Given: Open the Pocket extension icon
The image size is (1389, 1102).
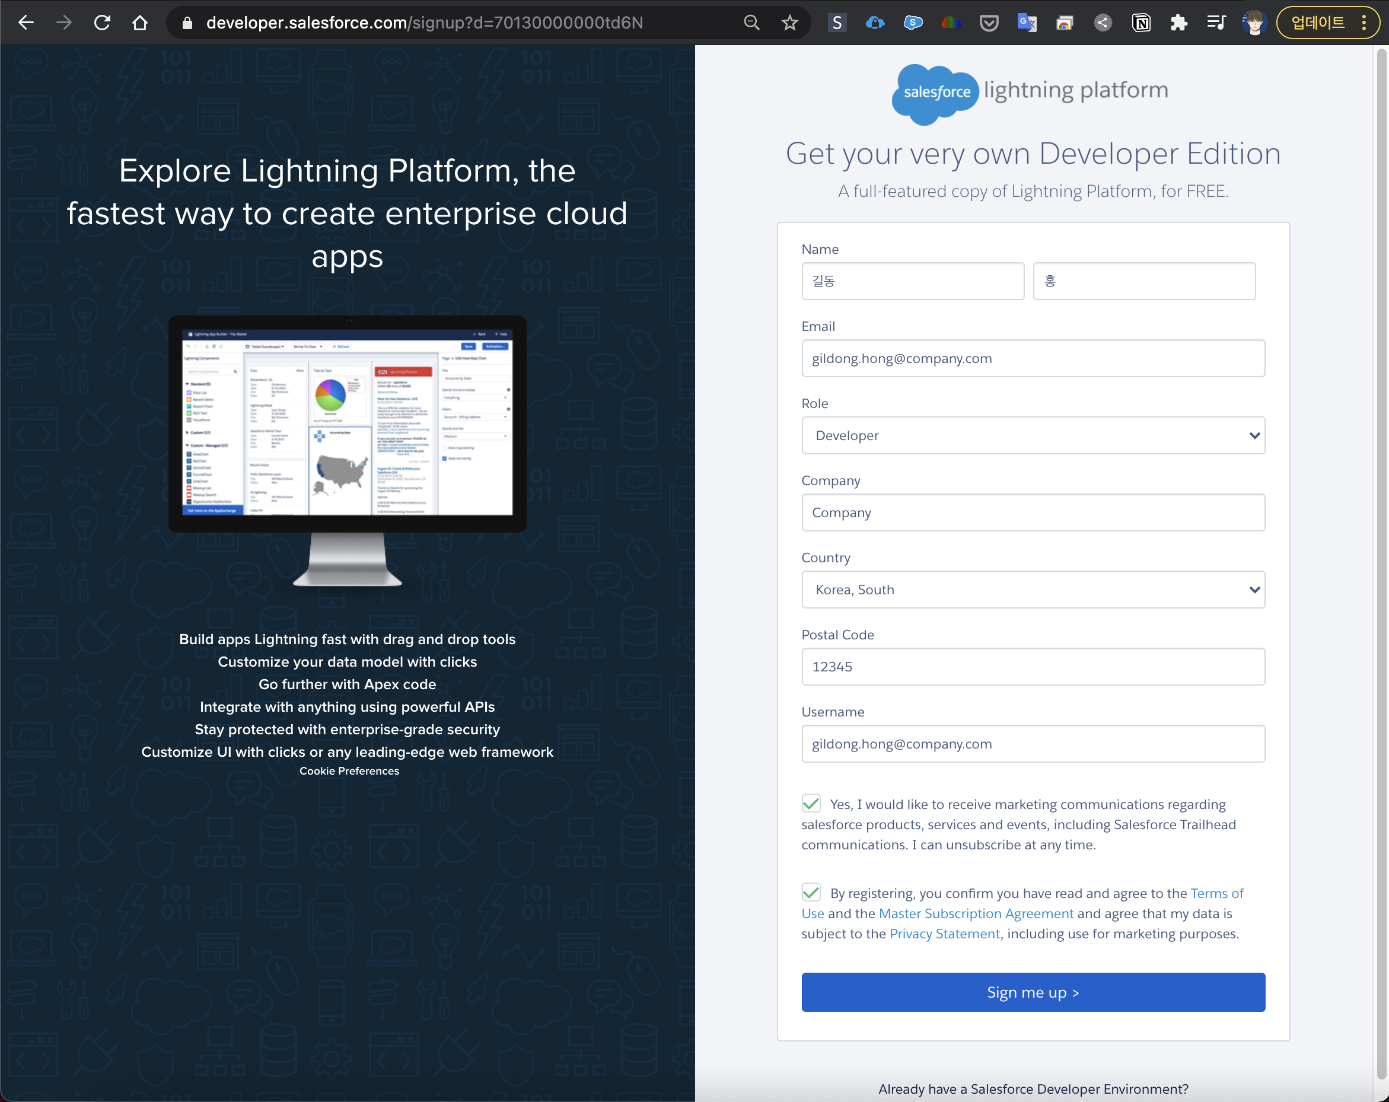Looking at the screenshot, I should pyautogui.click(x=988, y=23).
